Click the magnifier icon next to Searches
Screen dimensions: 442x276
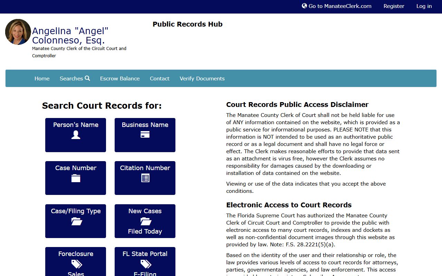click(87, 78)
